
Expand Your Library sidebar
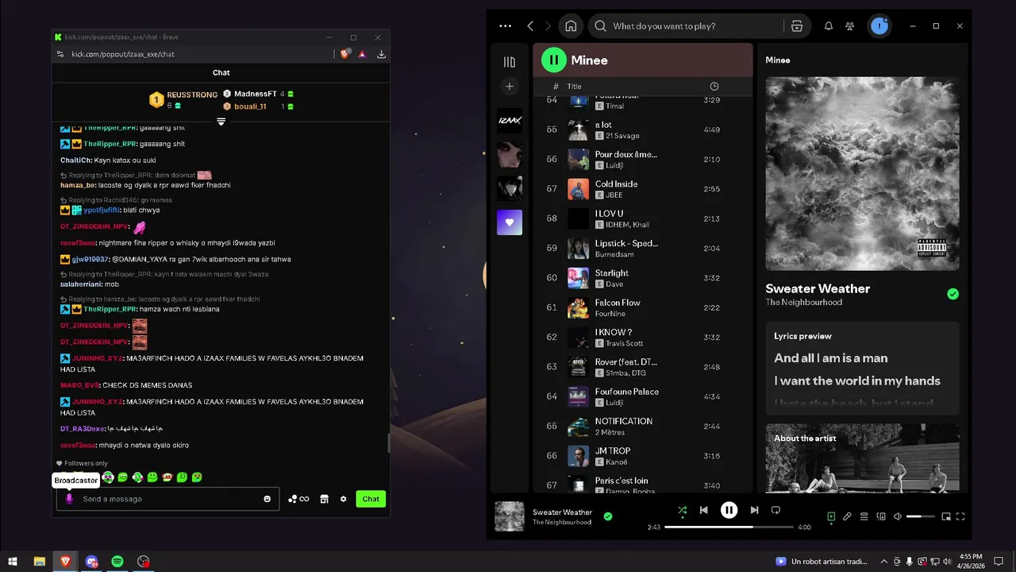coord(510,62)
